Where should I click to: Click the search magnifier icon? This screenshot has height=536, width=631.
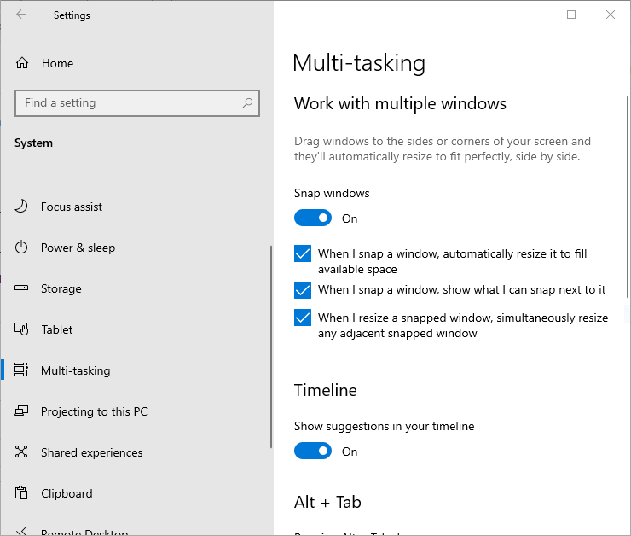[247, 103]
